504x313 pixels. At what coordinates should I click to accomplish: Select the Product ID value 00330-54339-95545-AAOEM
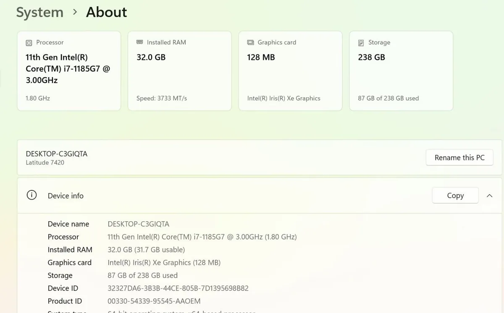pyautogui.click(x=154, y=301)
